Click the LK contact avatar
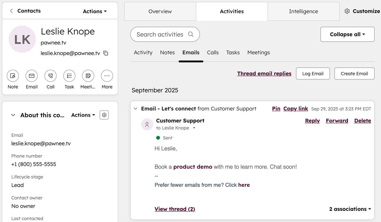 (22, 39)
